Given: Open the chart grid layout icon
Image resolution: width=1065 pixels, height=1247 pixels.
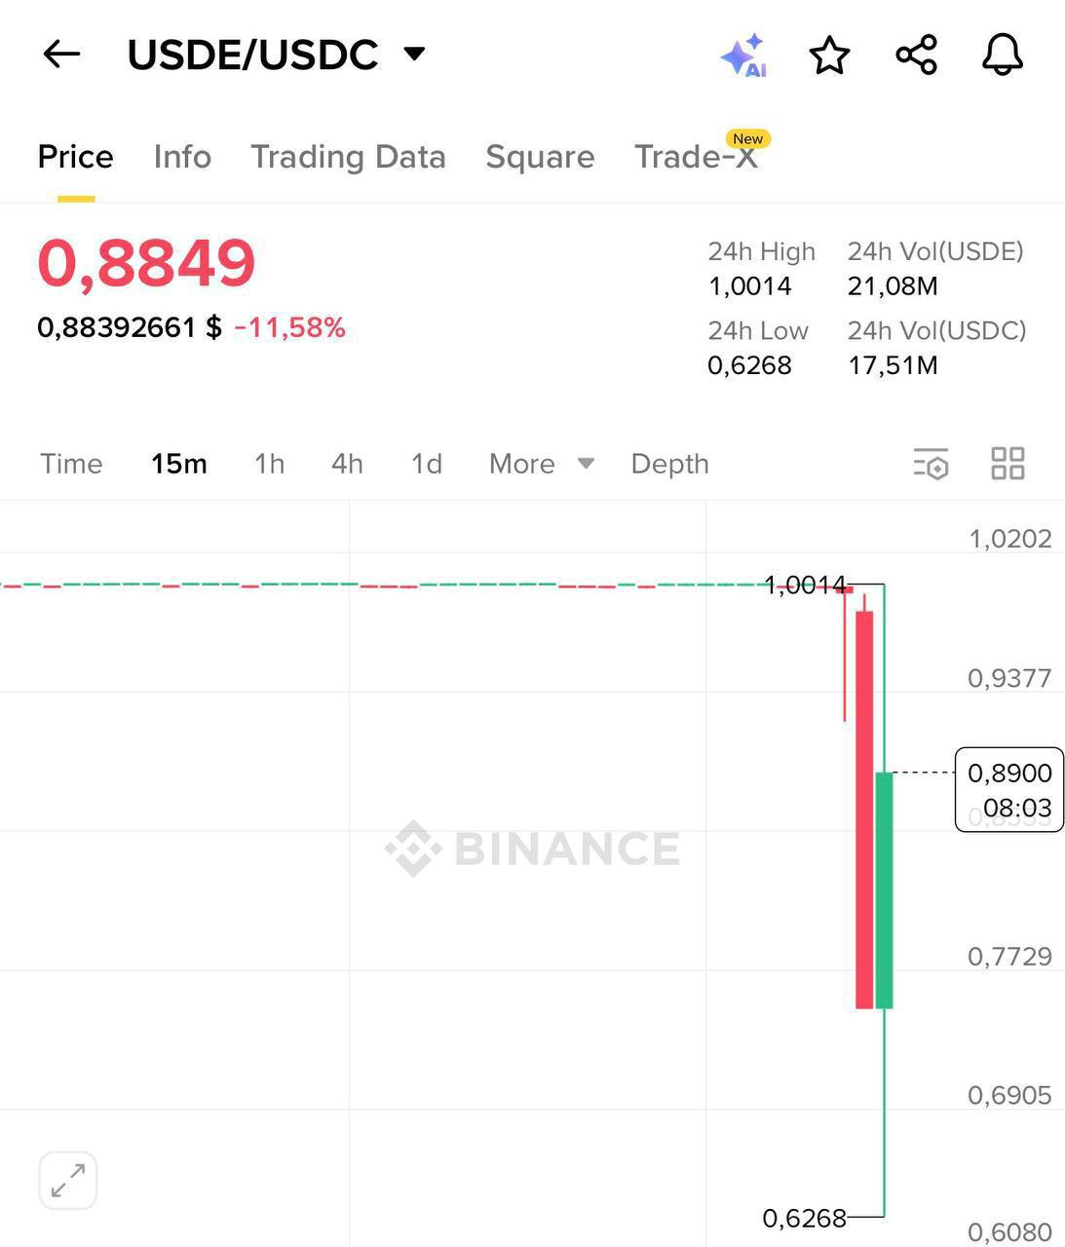Looking at the screenshot, I should [1008, 464].
